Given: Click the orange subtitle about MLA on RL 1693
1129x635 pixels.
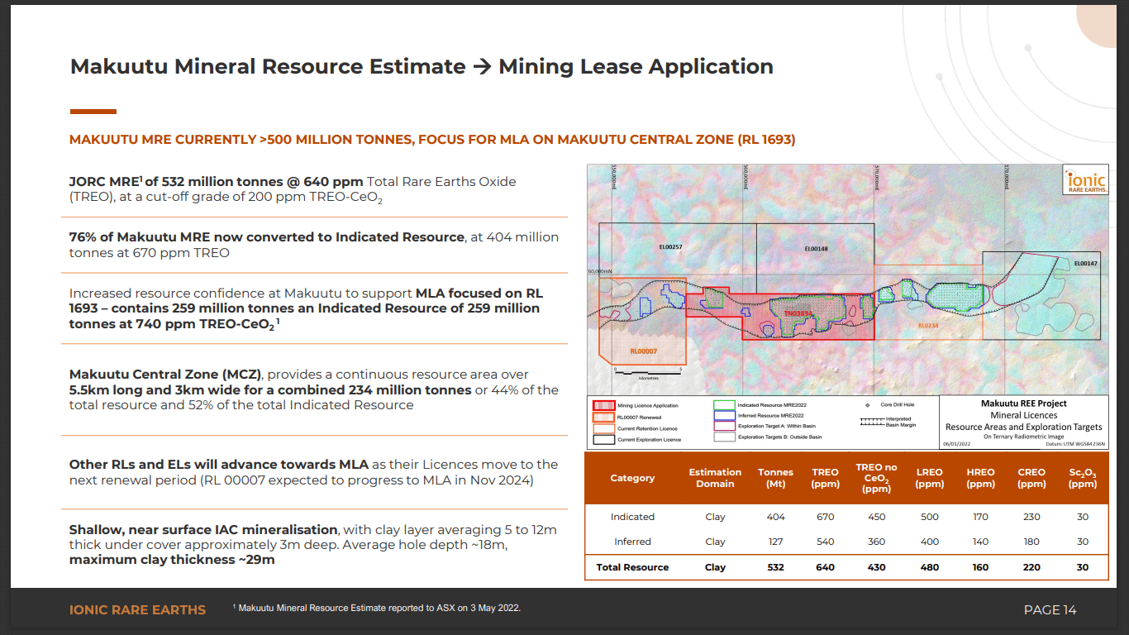Looking at the screenshot, I should 432,140.
